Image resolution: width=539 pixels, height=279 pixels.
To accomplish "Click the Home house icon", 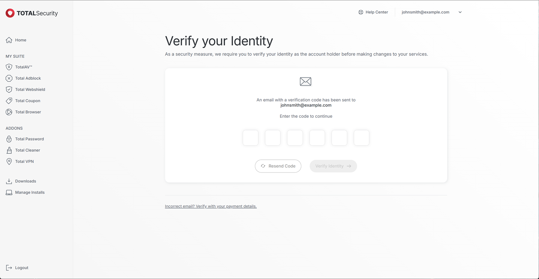I will (x=9, y=40).
